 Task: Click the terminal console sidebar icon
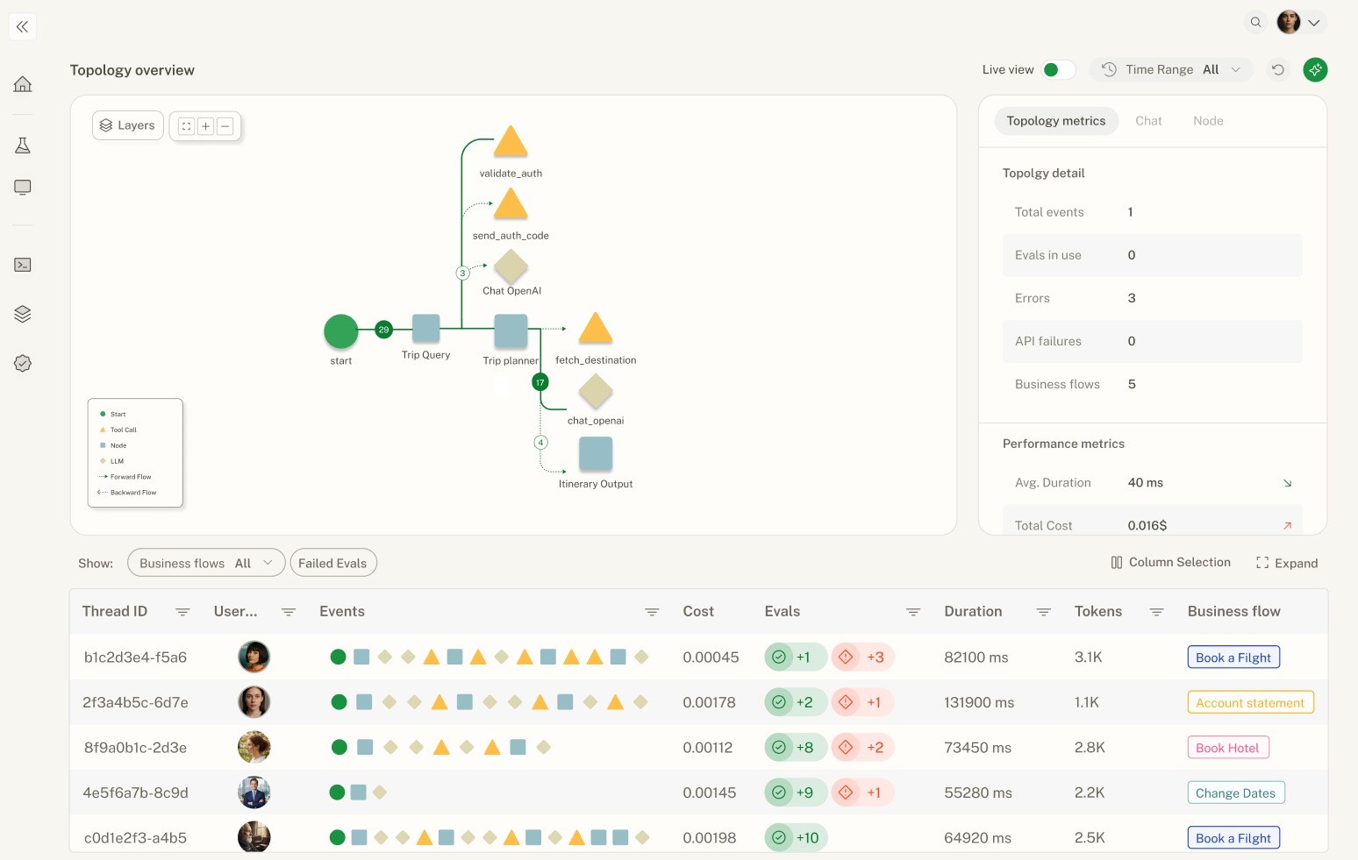[x=23, y=265]
